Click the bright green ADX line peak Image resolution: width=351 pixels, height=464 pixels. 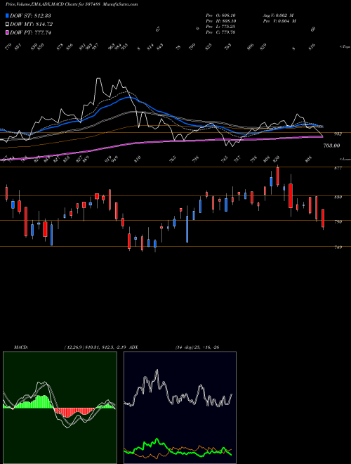point(157,440)
